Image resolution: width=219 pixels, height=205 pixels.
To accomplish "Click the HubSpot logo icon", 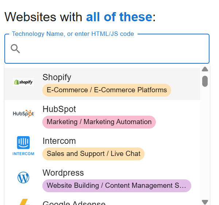I will (x=23, y=113).
